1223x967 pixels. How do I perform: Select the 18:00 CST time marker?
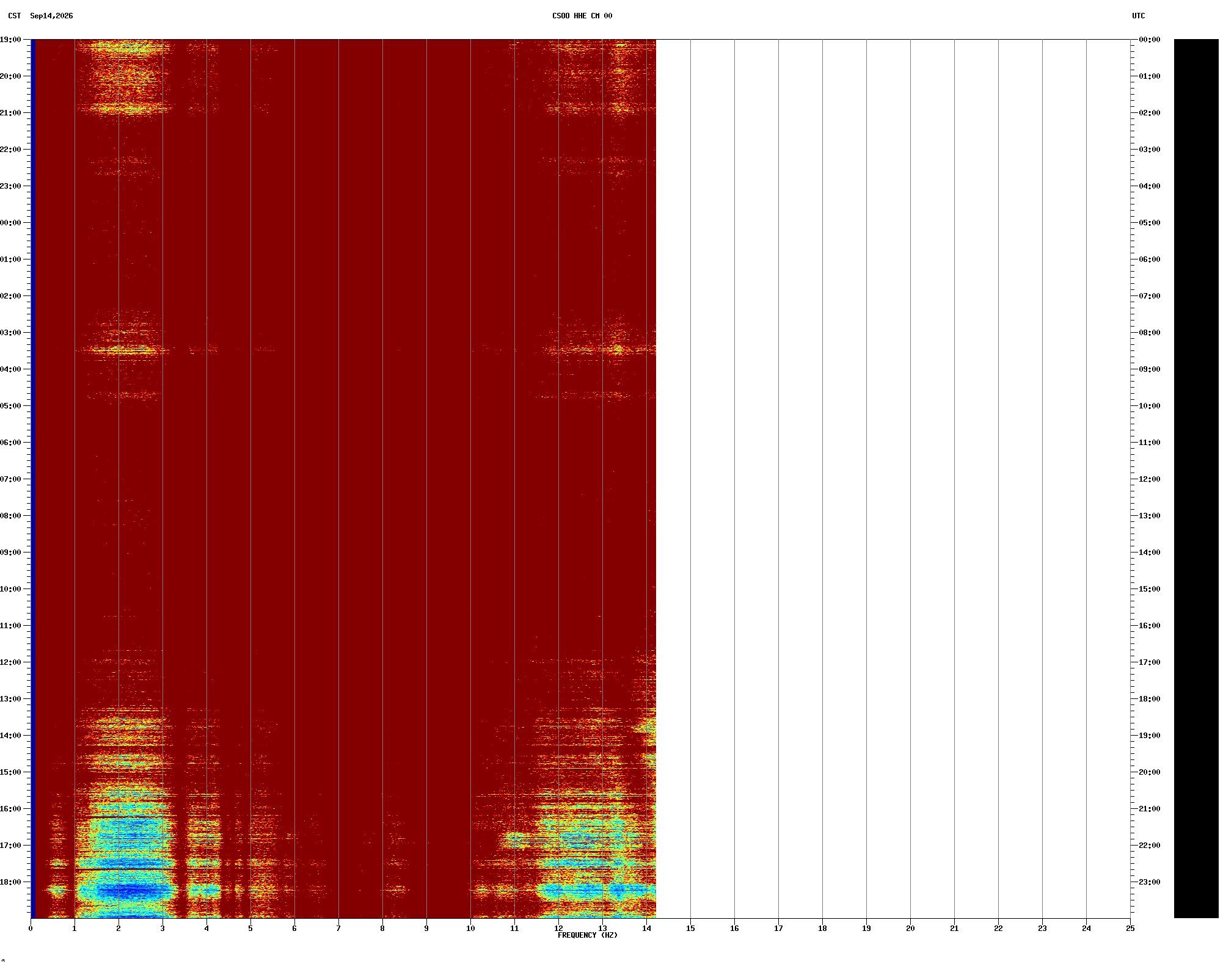[x=10, y=882]
